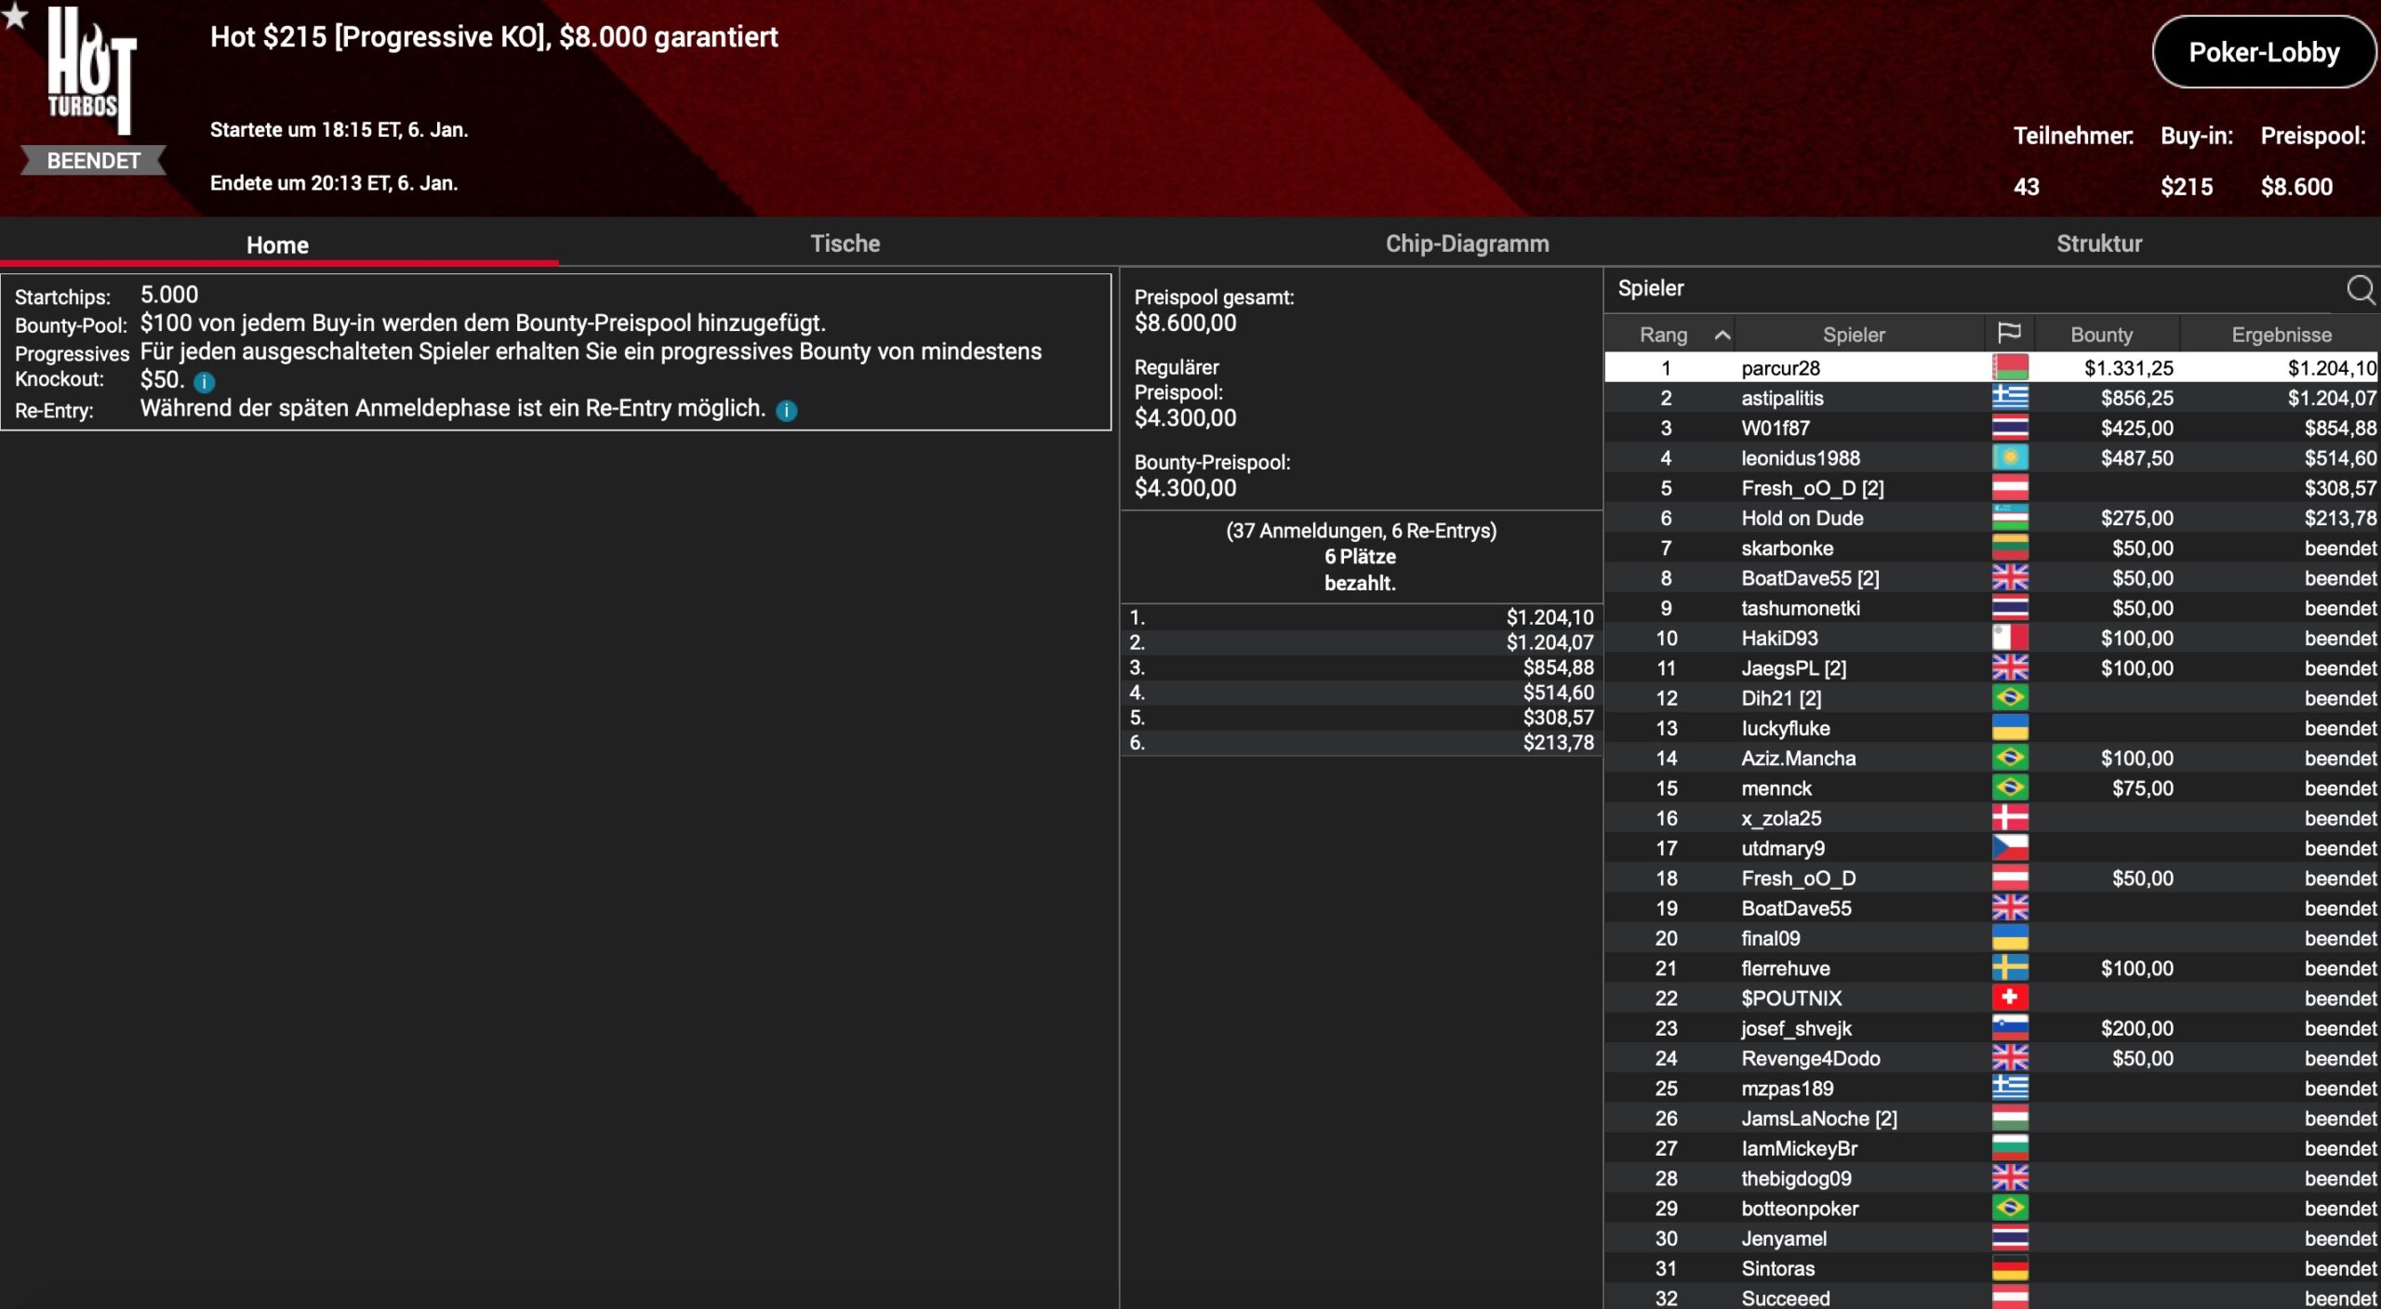This screenshot has width=2381, height=1309.
Task: Sort by the Ergebnisse column header
Action: coord(2281,335)
